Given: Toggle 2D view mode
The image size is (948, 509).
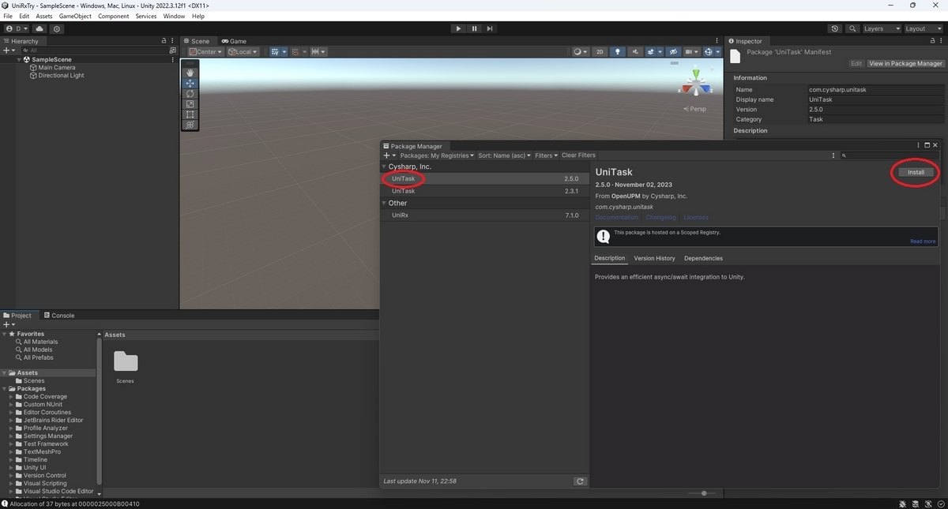Looking at the screenshot, I should [x=600, y=51].
